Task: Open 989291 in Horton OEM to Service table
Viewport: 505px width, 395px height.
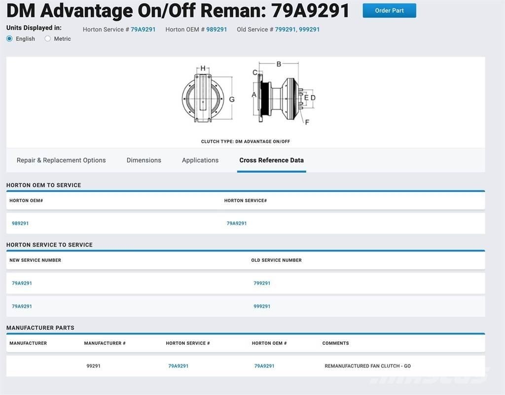Action: (x=20, y=223)
